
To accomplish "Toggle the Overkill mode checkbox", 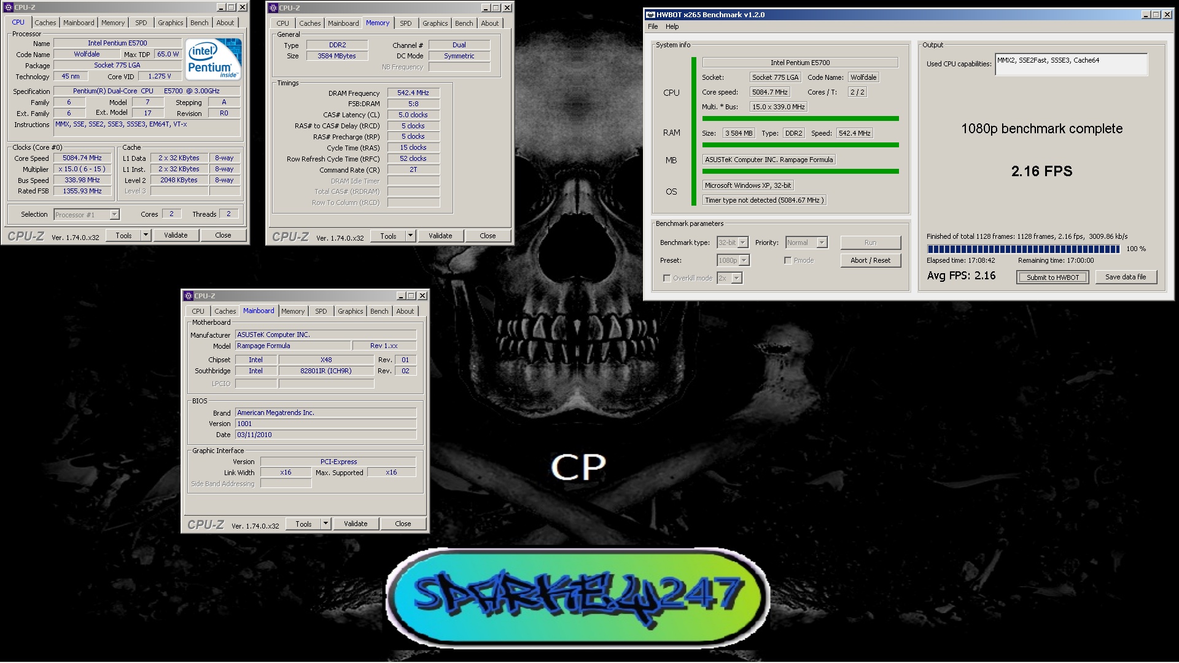I will 667,278.
